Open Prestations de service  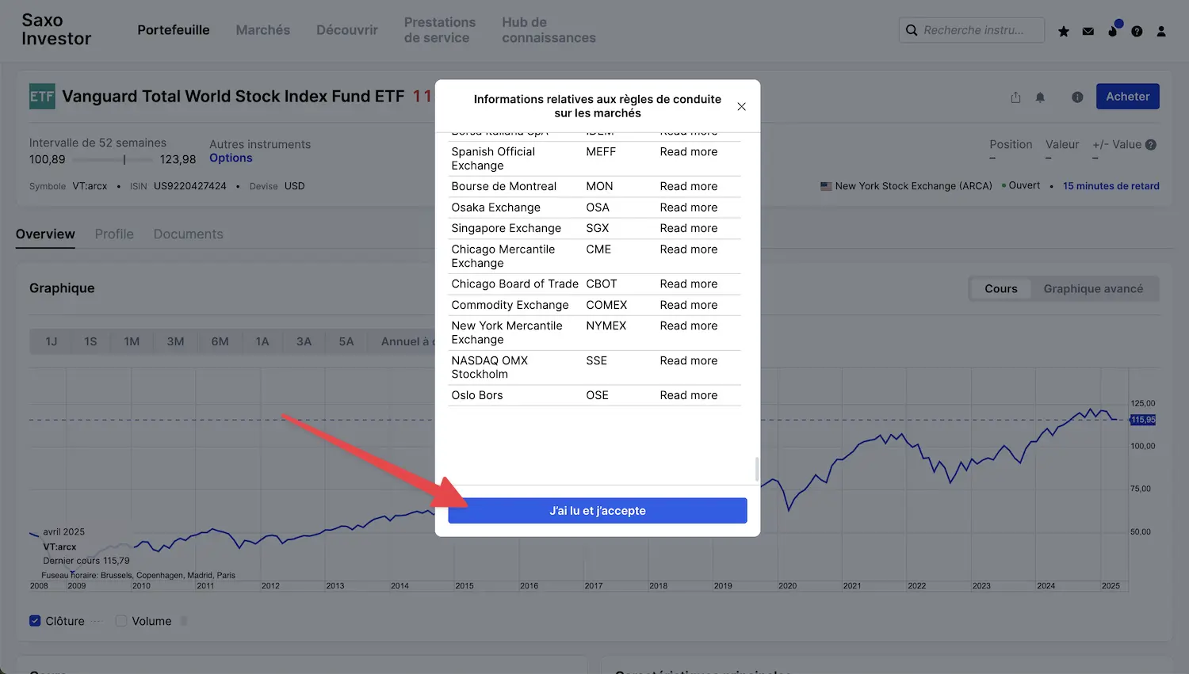(x=440, y=30)
